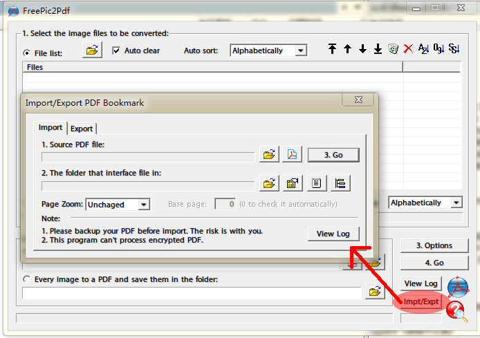Click the Files column header
This screenshot has width=480, height=338.
(212, 67)
